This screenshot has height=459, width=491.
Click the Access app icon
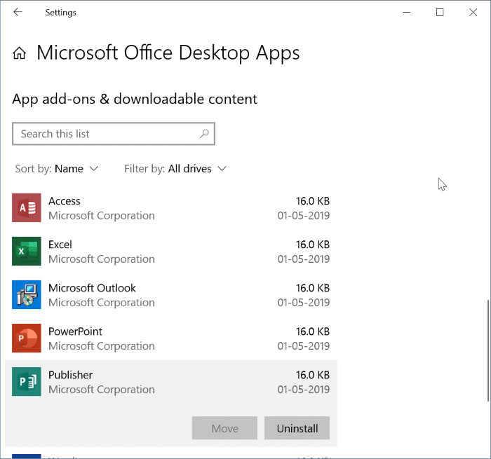pos(27,208)
